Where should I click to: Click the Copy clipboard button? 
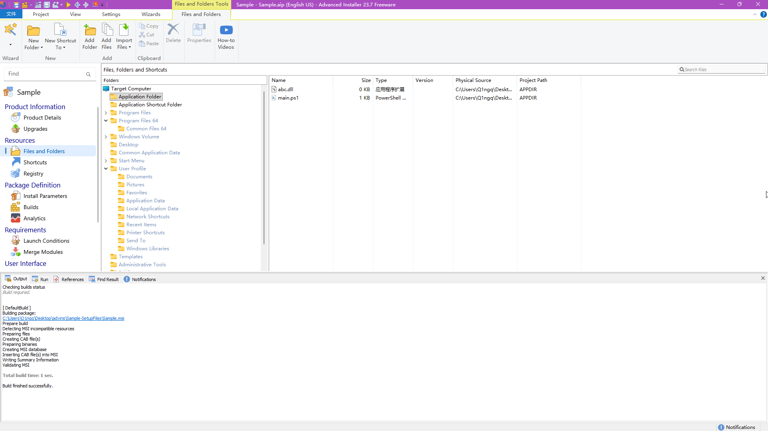click(149, 26)
